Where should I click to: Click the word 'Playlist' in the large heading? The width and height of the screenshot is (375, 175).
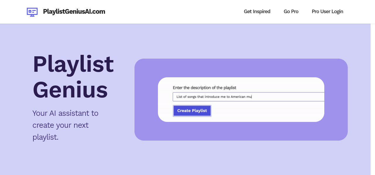tap(73, 64)
